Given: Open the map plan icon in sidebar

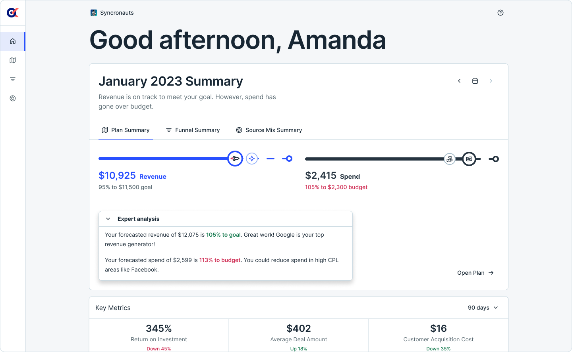Looking at the screenshot, I should pyautogui.click(x=13, y=60).
